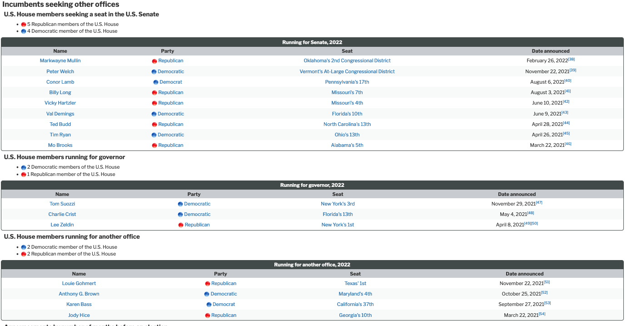Viewport: 627px width, 326px height.
Task: Open Tom Suozzi link
Action: (x=62, y=204)
